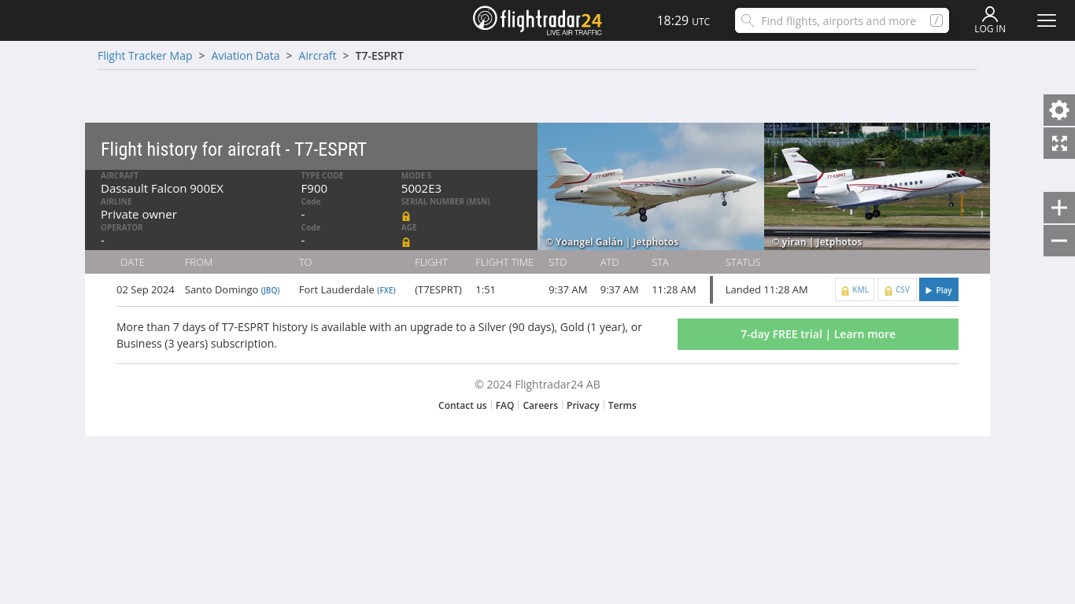This screenshot has width=1075, height=604.
Task: Open the hamburger menu
Action: (1047, 20)
